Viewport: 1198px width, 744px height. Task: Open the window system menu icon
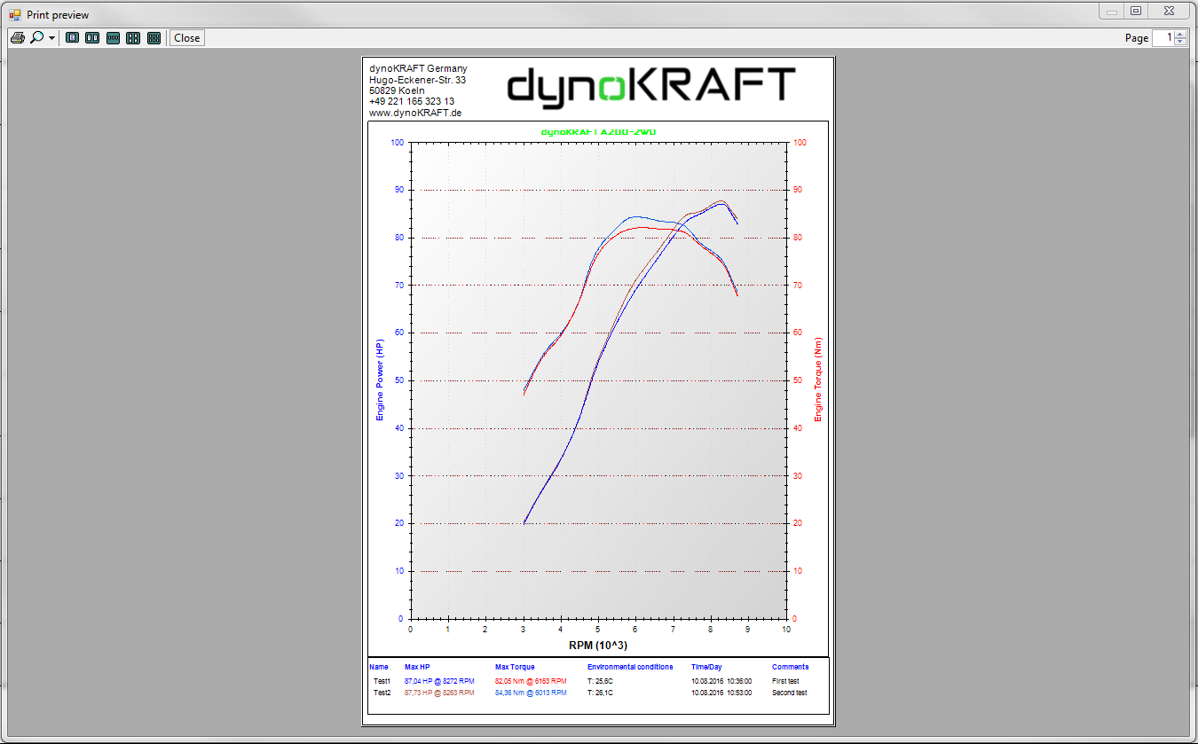(14, 14)
